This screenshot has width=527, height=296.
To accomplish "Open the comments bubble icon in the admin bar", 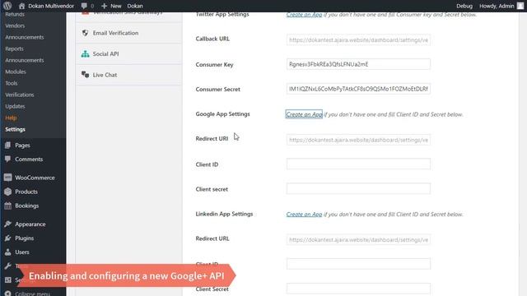I will (x=84, y=6).
